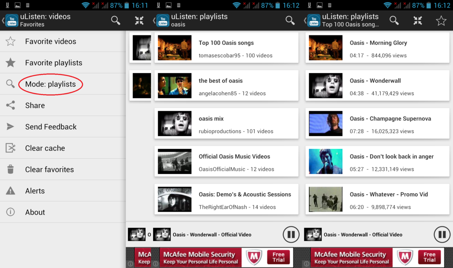Select Clear cache menu entry
The image size is (453, 268).
tap(63, 148)
